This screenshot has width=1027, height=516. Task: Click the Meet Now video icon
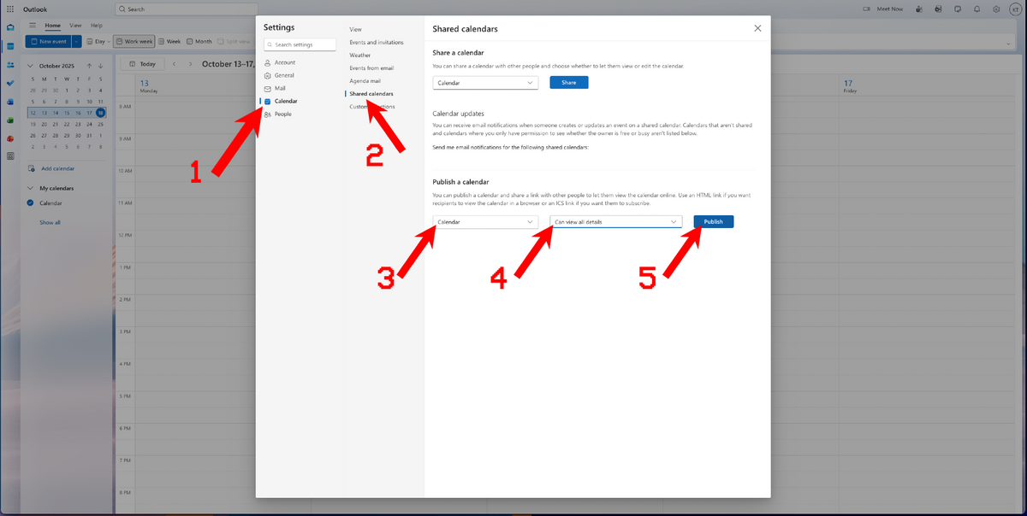coord(867,9)
